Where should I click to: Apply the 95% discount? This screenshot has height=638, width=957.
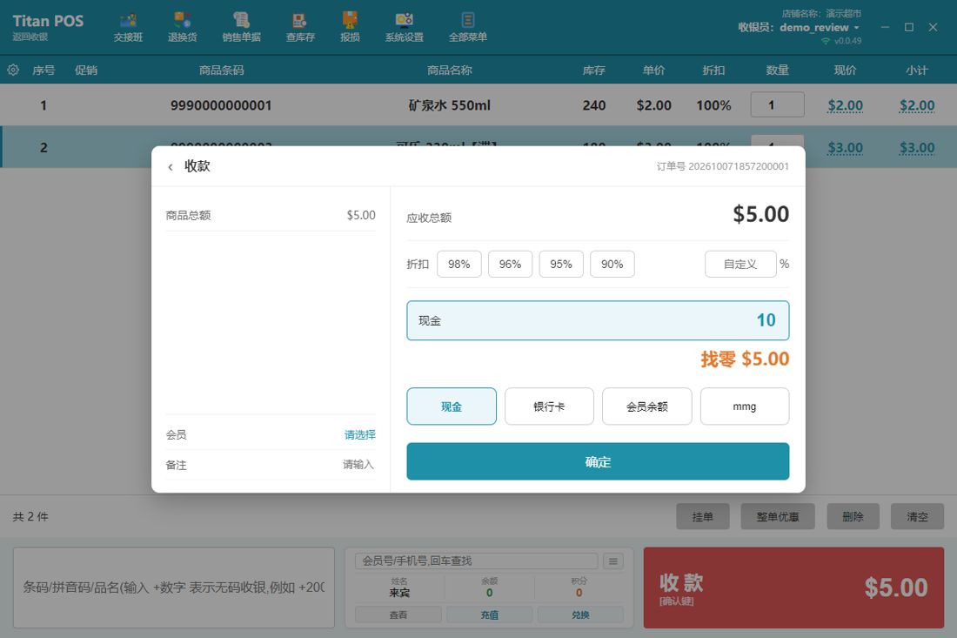pos(561,264)
